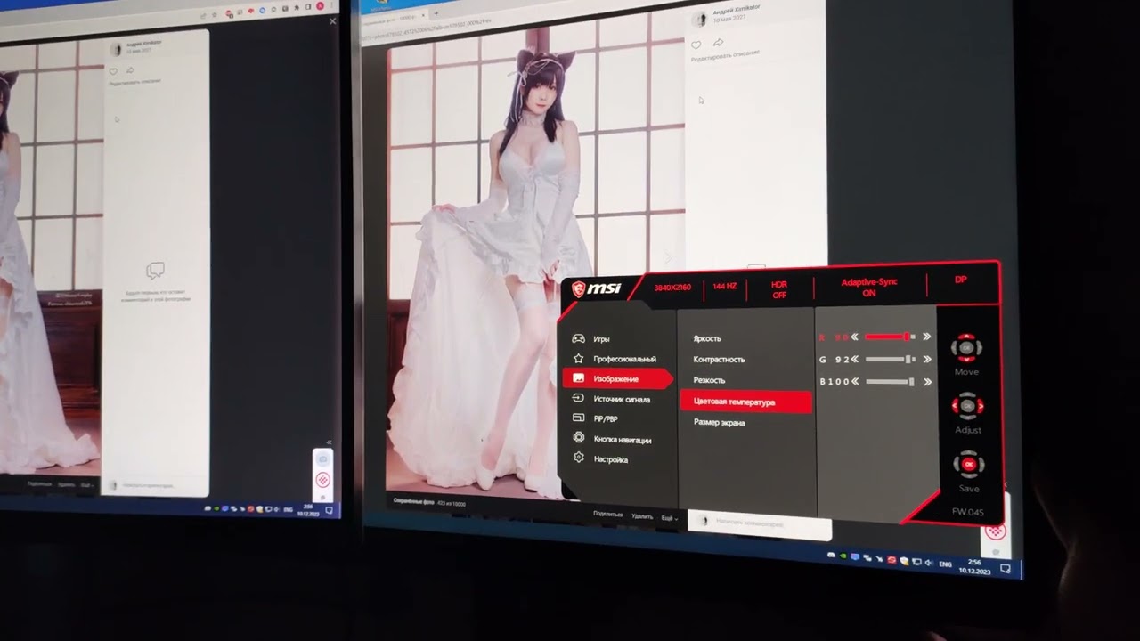
Task: Decrease B value with left double arrow
Action: coord(855,381)
